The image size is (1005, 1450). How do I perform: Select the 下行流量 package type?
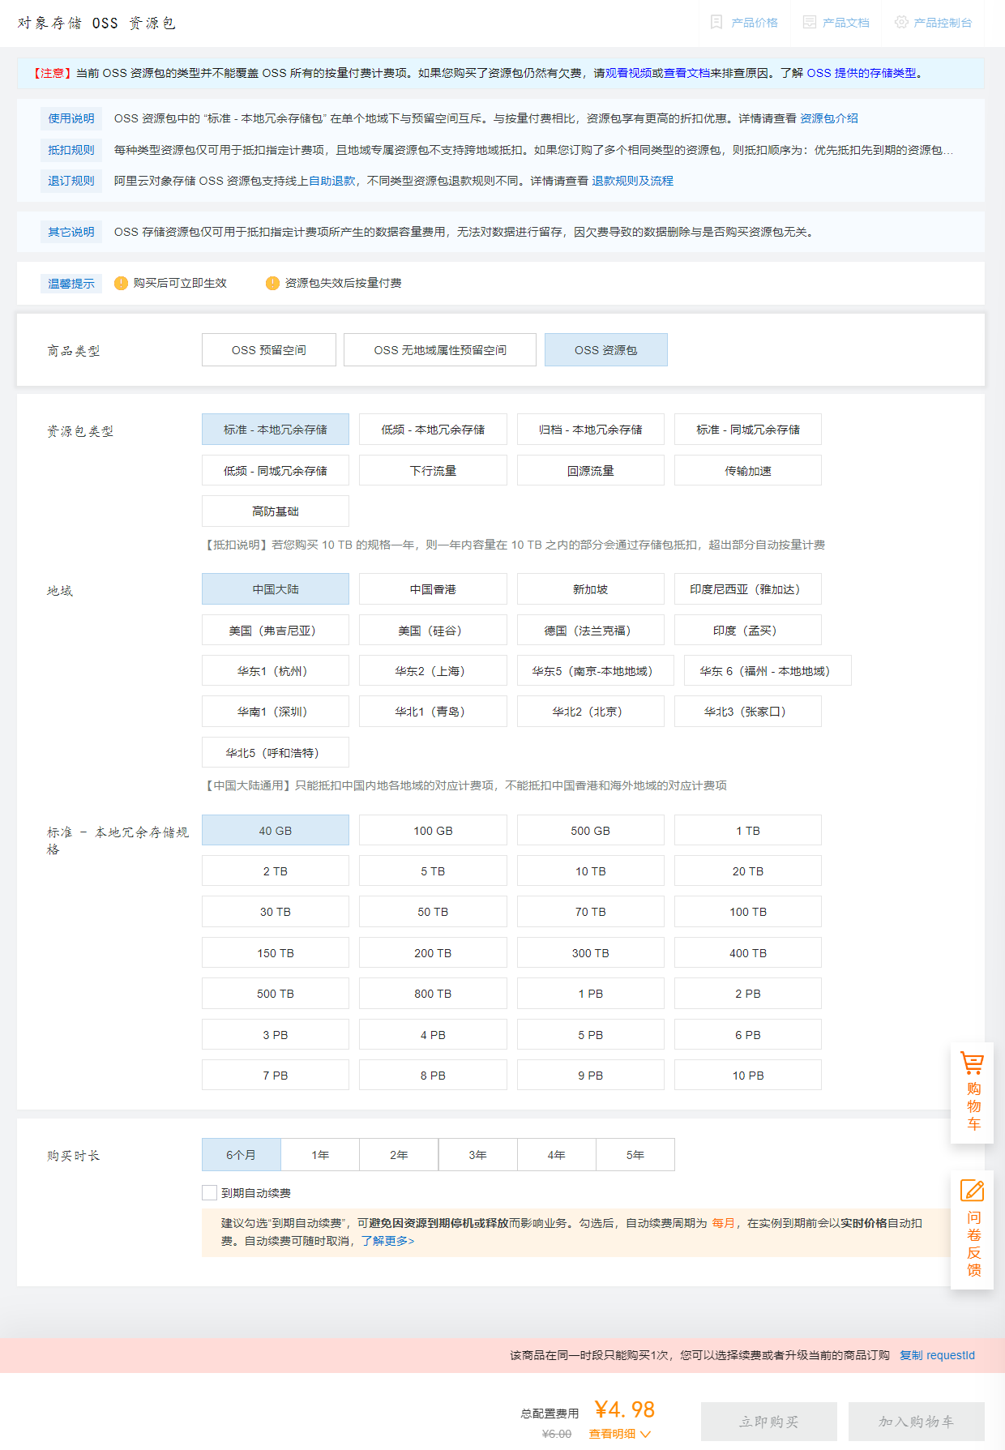click(433, 470)
